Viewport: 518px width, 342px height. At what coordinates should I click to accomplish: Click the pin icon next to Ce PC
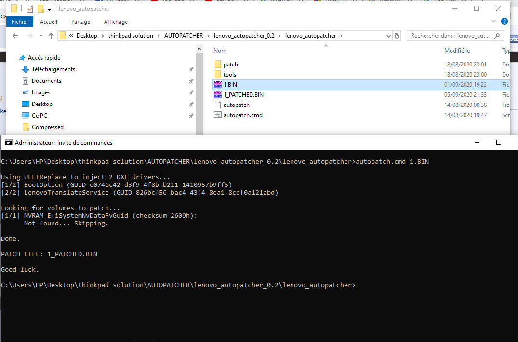[x=191, y=116]
